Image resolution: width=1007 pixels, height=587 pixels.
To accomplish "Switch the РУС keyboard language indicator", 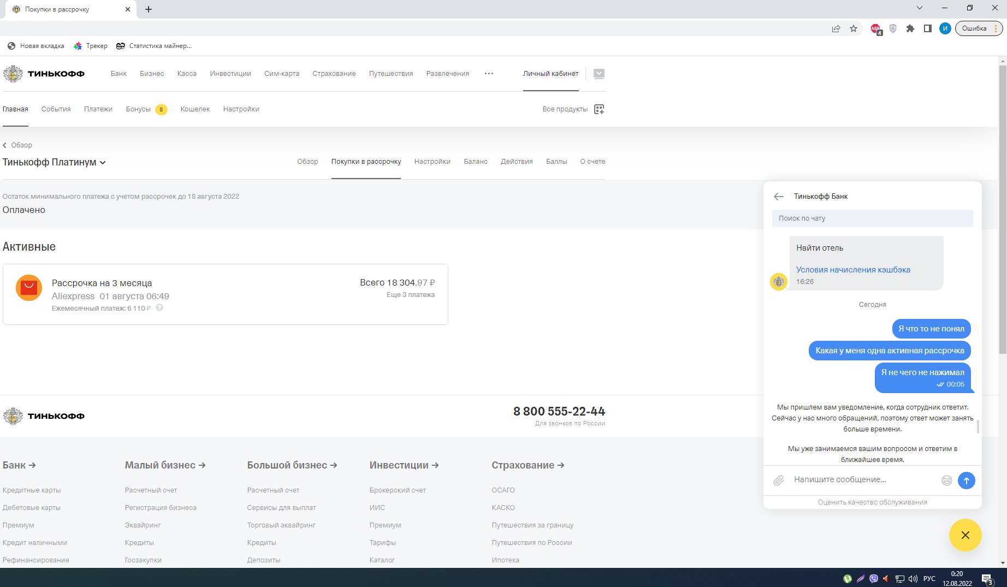I will tap(929, 579).
